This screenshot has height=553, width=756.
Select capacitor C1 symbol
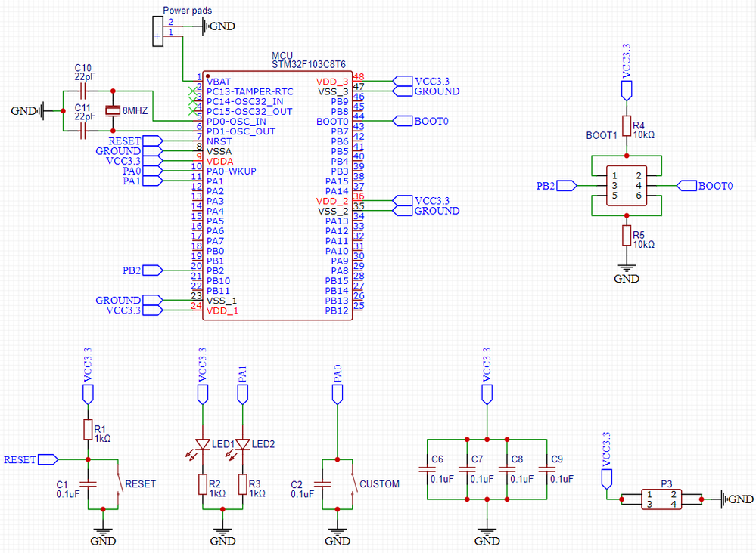88,484
